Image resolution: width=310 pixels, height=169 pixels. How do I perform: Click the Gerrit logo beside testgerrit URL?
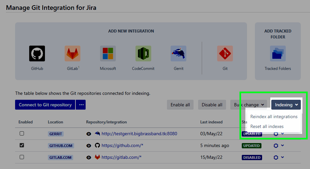tap(97, 134)
